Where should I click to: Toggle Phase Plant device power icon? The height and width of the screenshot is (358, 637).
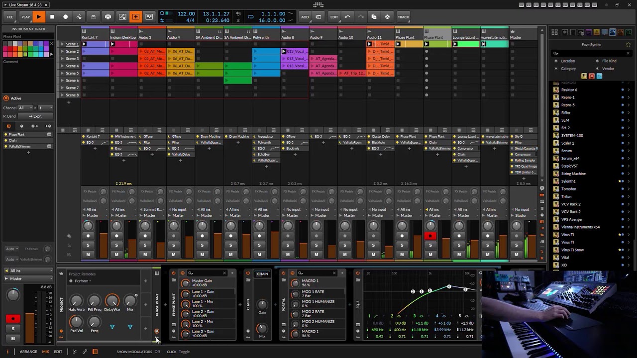tap(174, 273)
